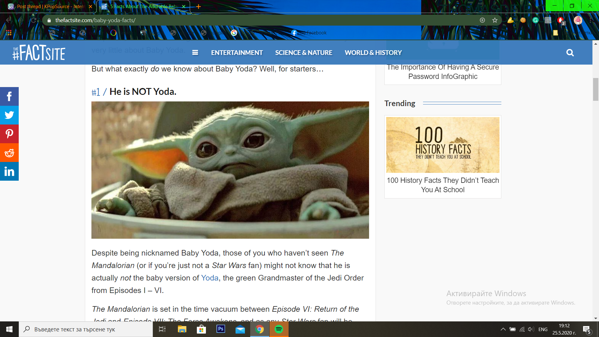
Task: Go to The Fact Site logo homepage
Action: pos(39,53)
